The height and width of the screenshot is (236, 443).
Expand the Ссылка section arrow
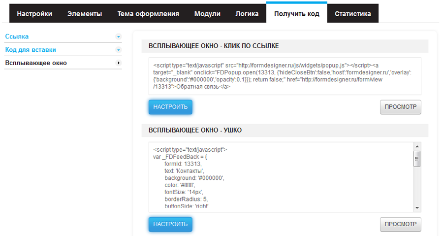click(x=118, y=36)
